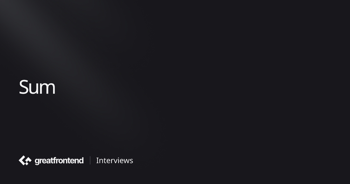Click the greatfrontend diamond logo icon

25,160
